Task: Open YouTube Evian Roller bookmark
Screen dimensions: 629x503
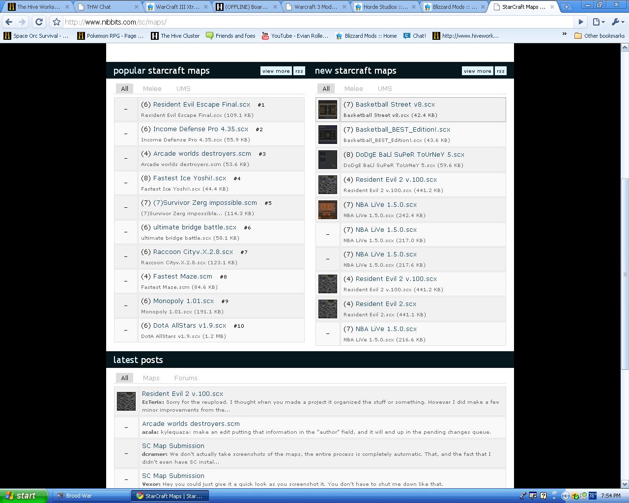Action: pos(295,36)
